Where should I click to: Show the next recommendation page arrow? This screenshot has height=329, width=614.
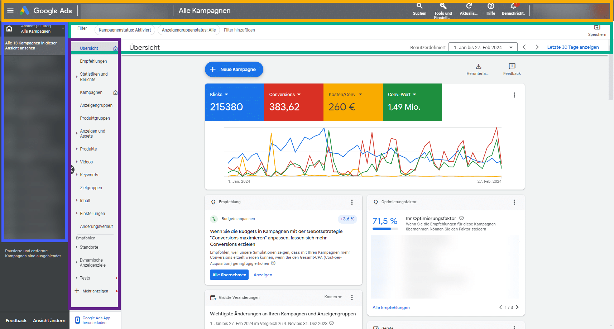517,307
